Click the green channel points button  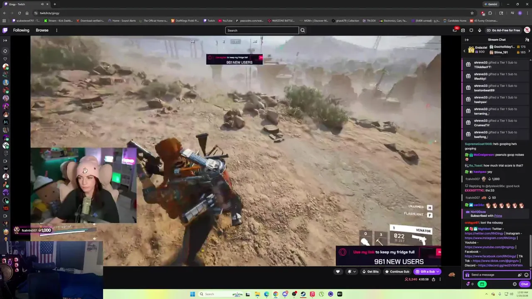pyautogui.click(x=482, y=284)
